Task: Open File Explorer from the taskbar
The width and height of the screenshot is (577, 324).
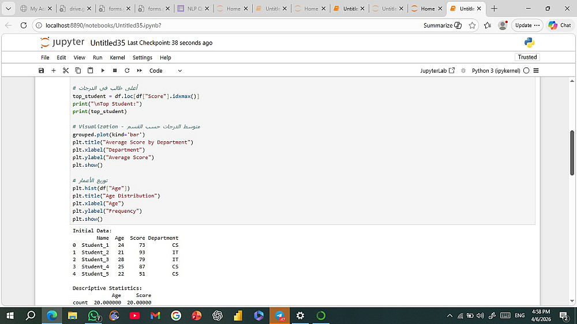Action: 73,315
